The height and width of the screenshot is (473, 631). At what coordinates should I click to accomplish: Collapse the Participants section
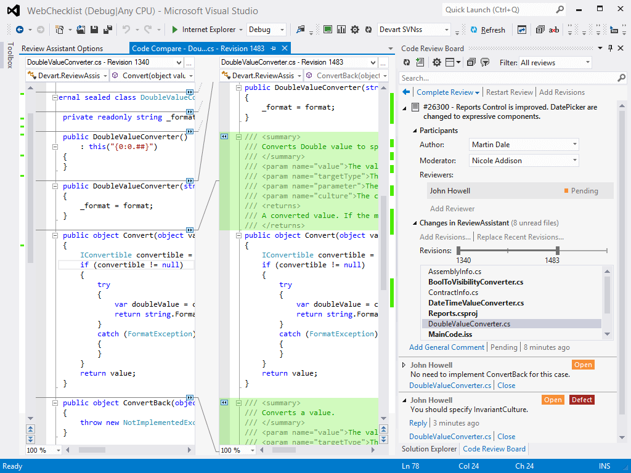pos(415,131)
